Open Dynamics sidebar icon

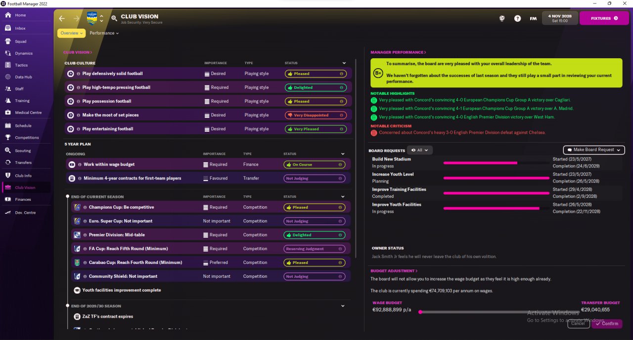(8, 53)
